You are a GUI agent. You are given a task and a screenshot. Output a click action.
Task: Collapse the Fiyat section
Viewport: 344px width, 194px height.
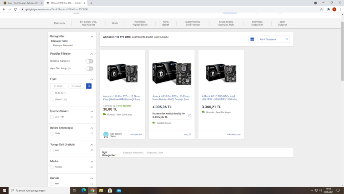[92, 79]
